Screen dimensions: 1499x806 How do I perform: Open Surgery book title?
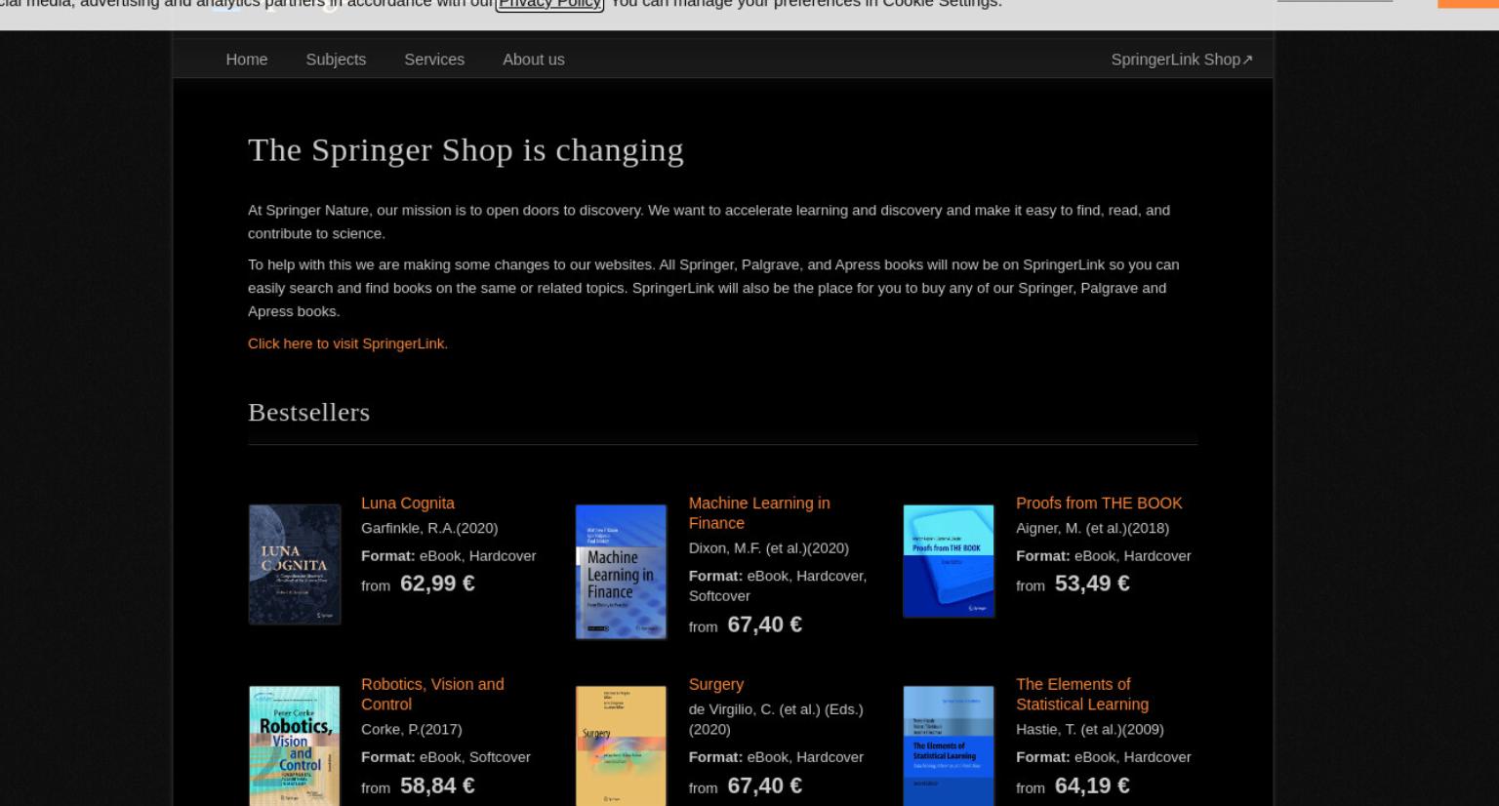click(x=715, y=684)
